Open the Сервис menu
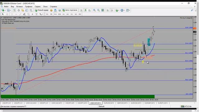The width and height of the screenshot is (199, 112). 38,7
